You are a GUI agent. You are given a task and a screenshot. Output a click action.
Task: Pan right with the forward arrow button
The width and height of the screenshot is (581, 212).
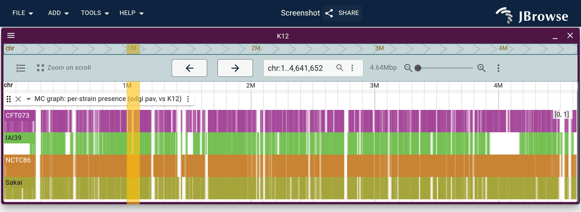click(235, 68)
